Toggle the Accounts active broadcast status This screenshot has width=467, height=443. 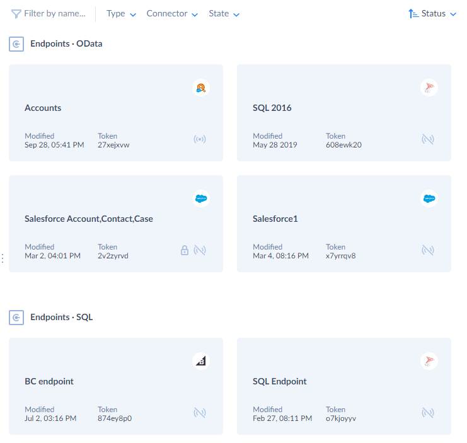pos(200,139)
